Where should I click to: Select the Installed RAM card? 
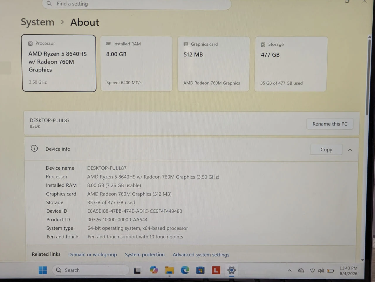click(136, 63)
